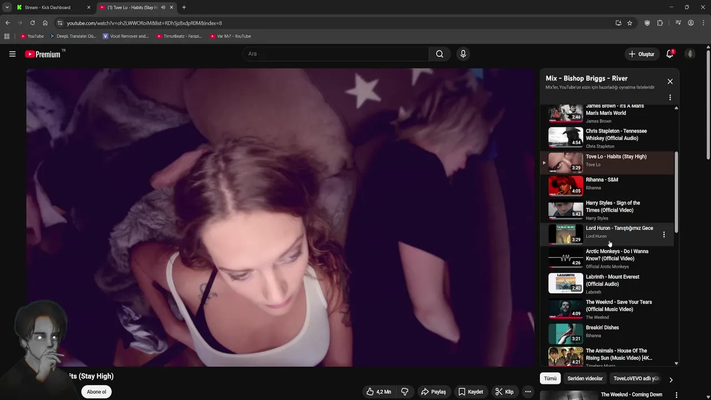
Task: Share the video with Paylaş
Action: coord(433,392)
